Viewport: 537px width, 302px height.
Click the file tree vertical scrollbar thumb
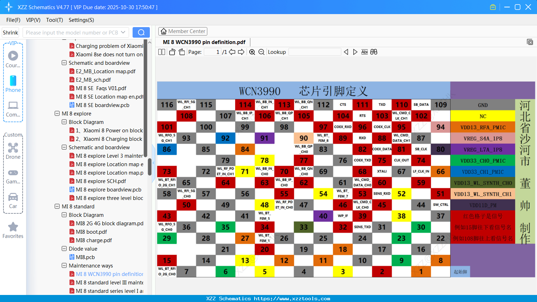coord(149,167)
